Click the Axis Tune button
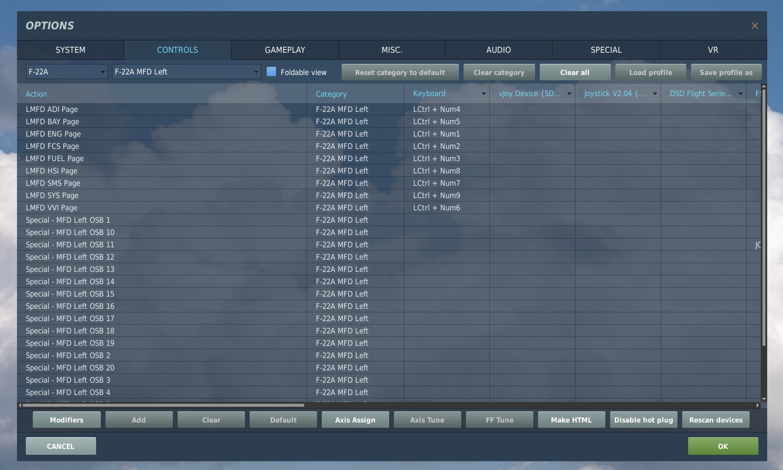Image resolution: width=783 pixels, height=470 pixels. coord(427,420)
